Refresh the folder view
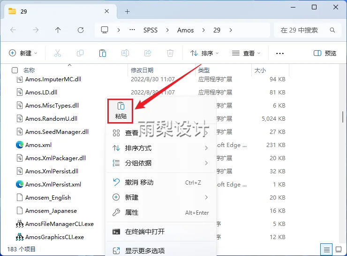 [81, 30]
